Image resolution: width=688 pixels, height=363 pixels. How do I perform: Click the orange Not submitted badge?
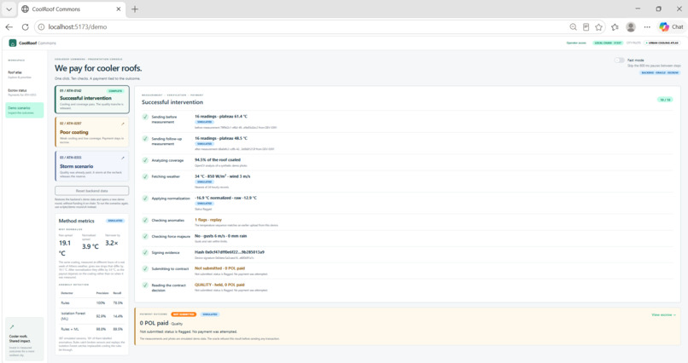[x=184, y=314]
